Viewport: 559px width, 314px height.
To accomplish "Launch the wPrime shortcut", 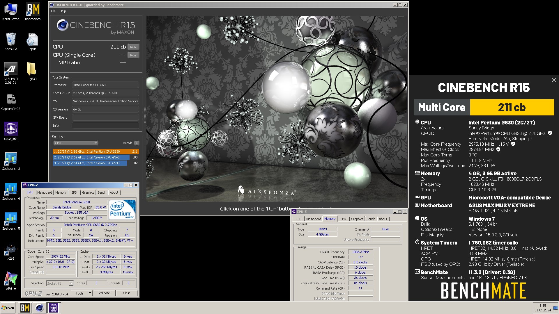I will point(11,281).
